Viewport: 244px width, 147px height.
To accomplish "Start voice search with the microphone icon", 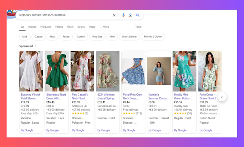I will (123, 15).
